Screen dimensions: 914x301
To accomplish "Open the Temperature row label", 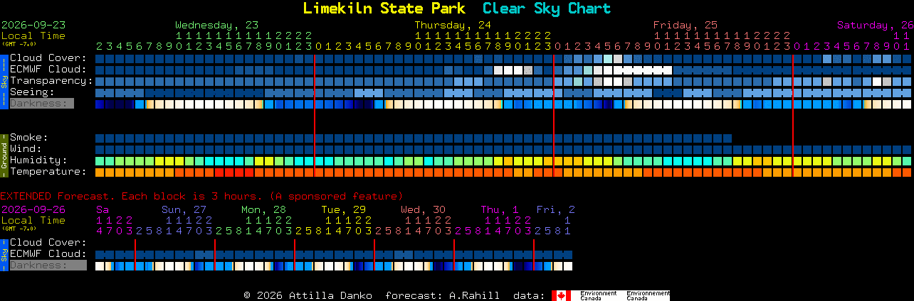I will pyautogui.click(x=48, y=172).
